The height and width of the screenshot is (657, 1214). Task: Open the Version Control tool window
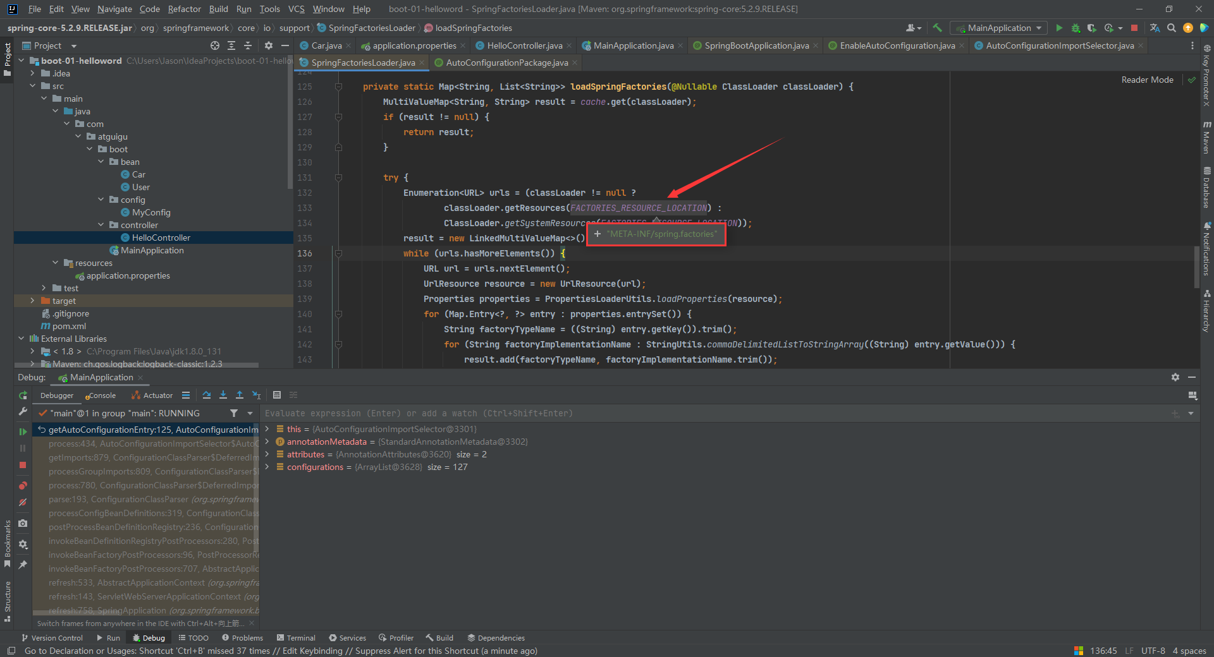[x=52, y=638]
